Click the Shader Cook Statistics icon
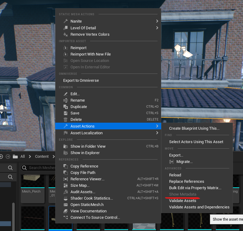 66,198
